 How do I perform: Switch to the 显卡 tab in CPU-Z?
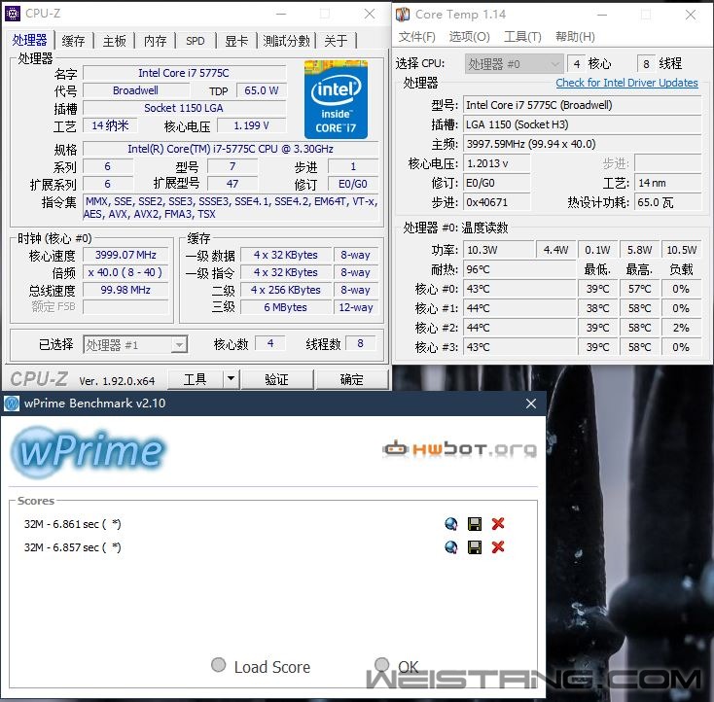coord(236,41)
